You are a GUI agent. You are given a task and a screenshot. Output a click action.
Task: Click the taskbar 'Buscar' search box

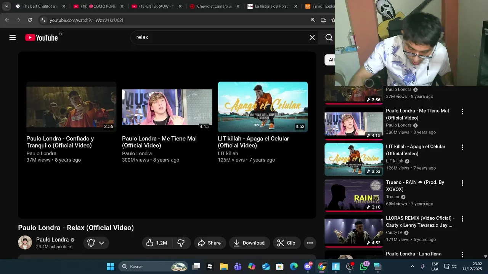point(154,266)
